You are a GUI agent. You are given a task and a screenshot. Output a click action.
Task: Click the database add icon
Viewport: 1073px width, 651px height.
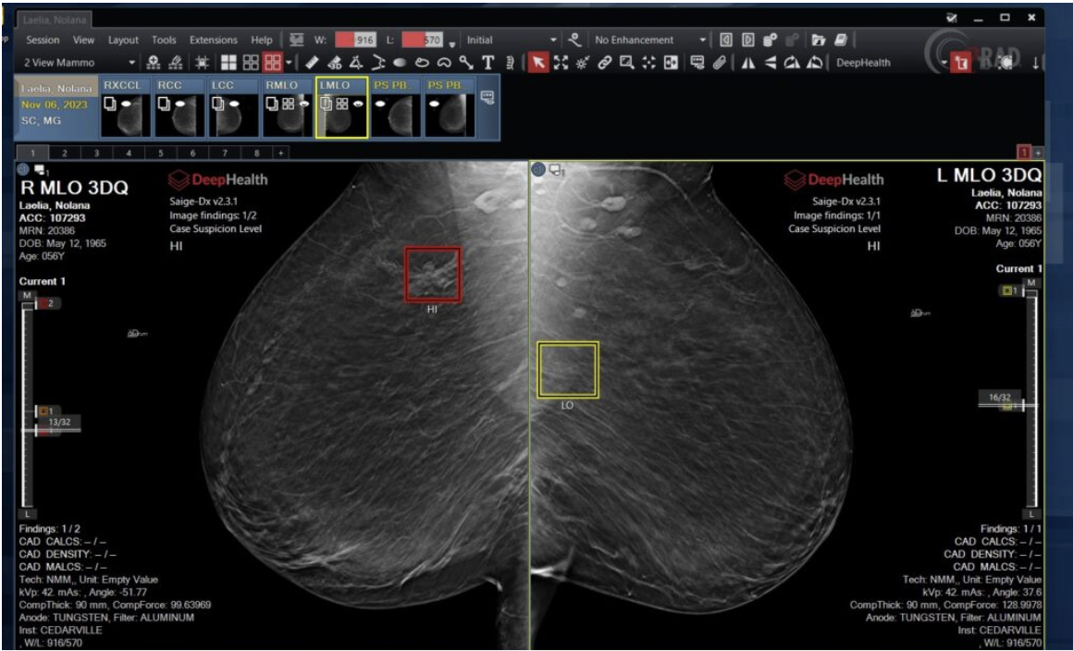[x=770, y=40]
